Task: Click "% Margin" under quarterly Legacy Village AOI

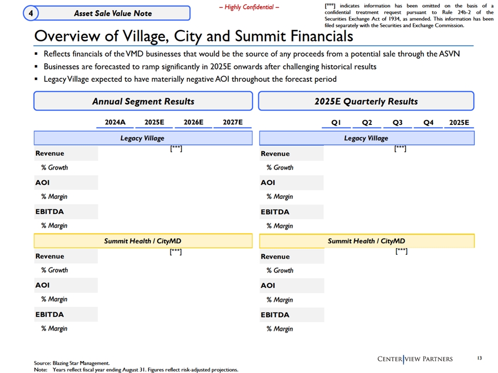Action: click(x=280, y=197)
